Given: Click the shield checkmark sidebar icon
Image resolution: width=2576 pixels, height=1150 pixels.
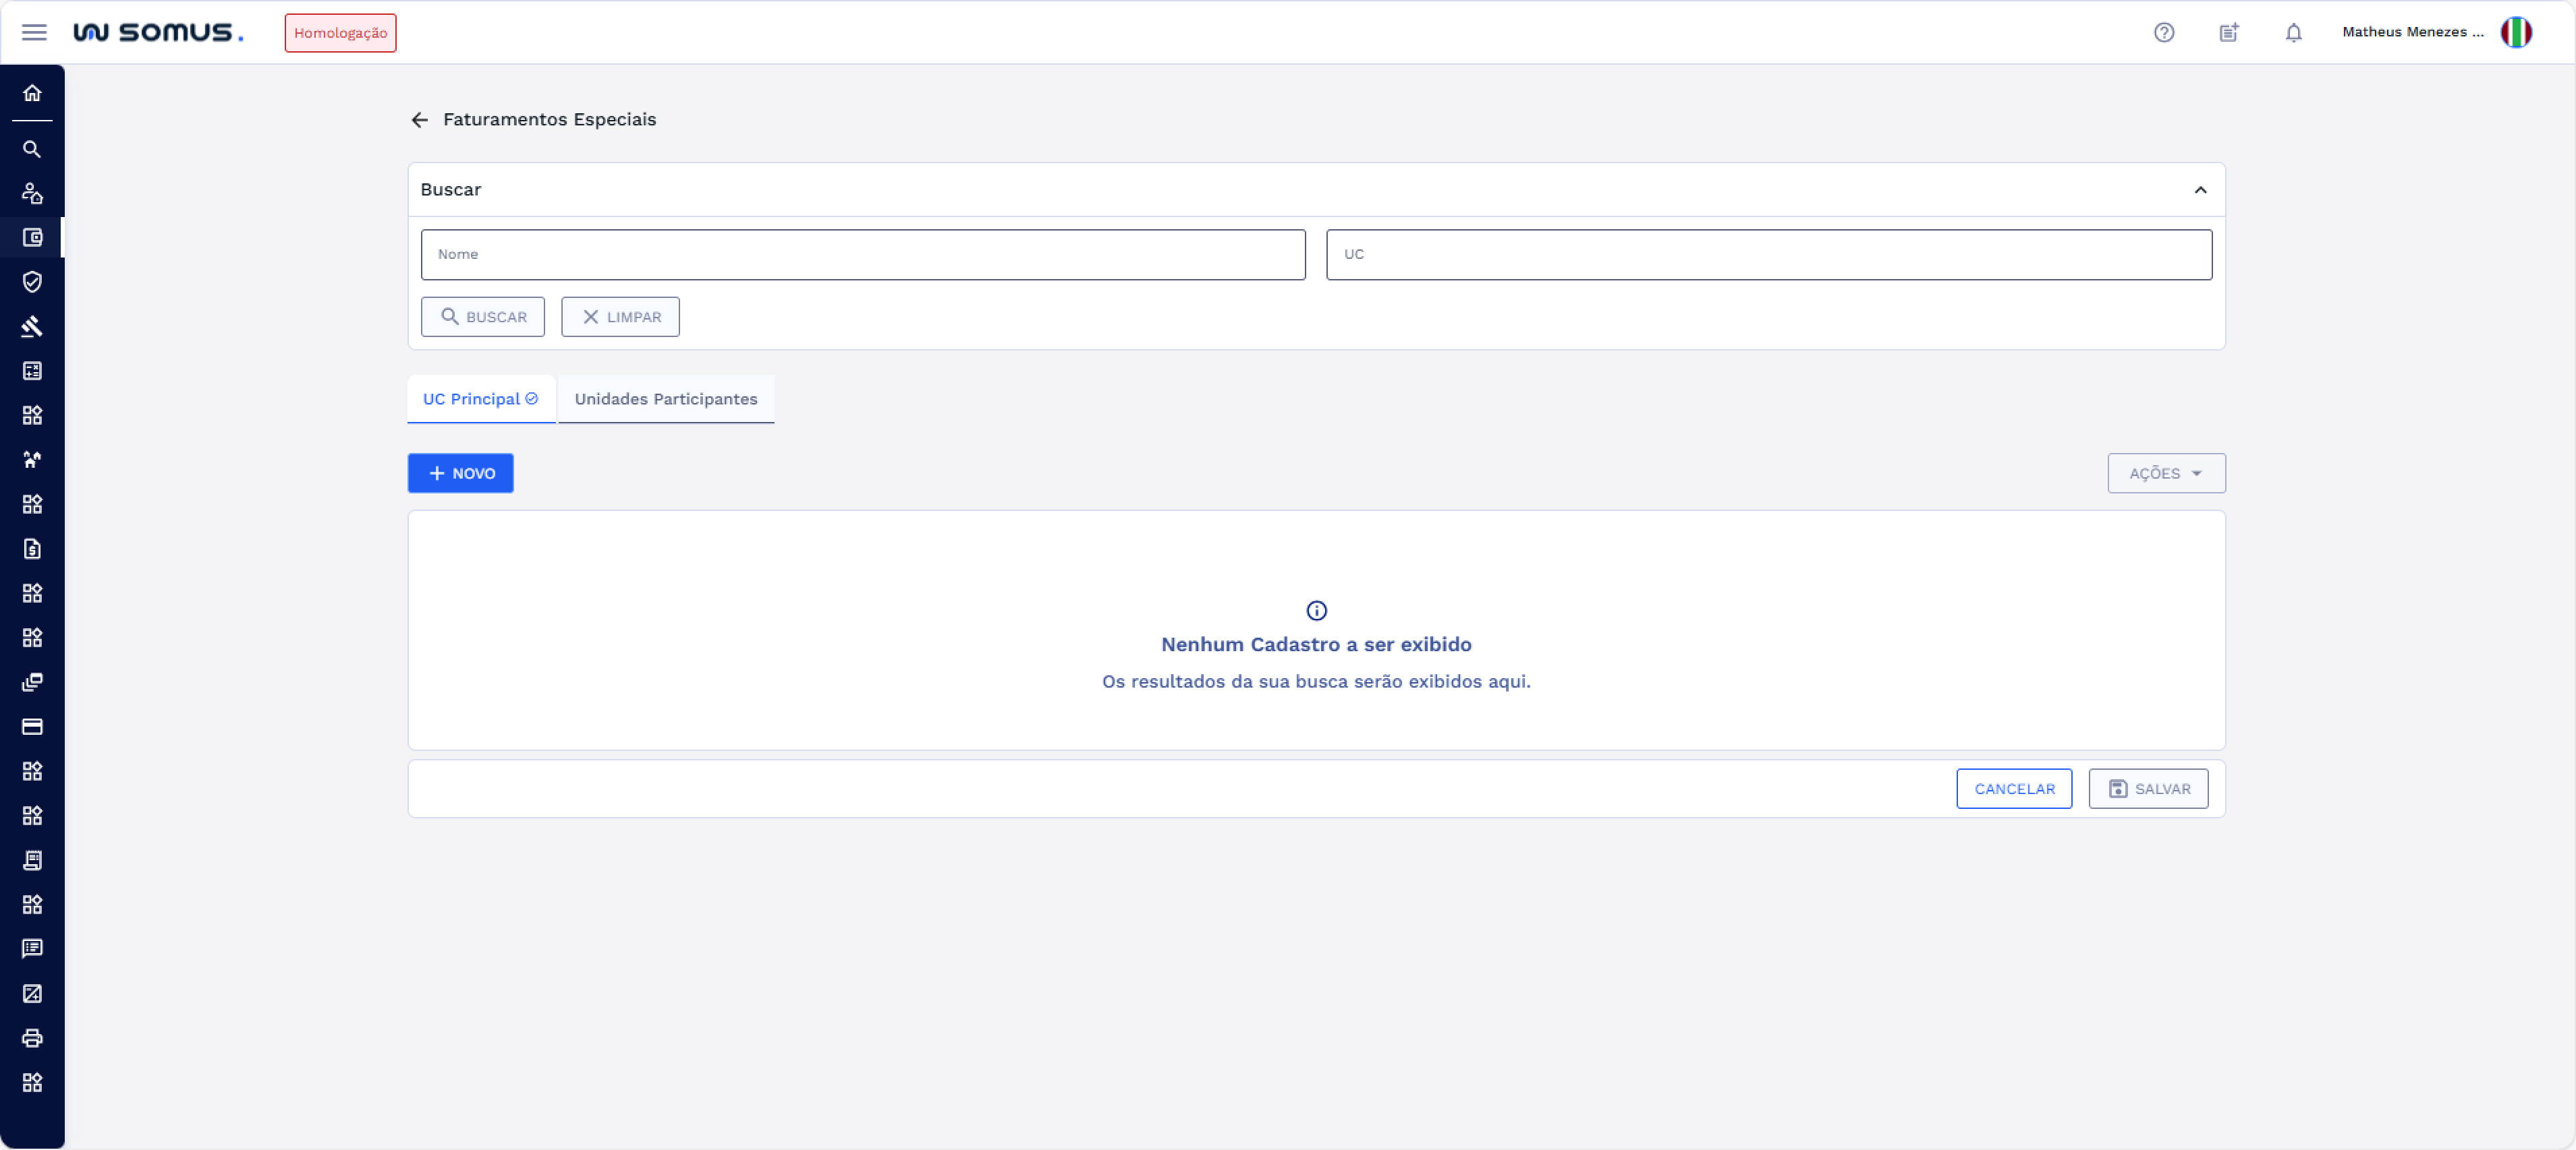Looking at the screenshot, I should 32,282.
